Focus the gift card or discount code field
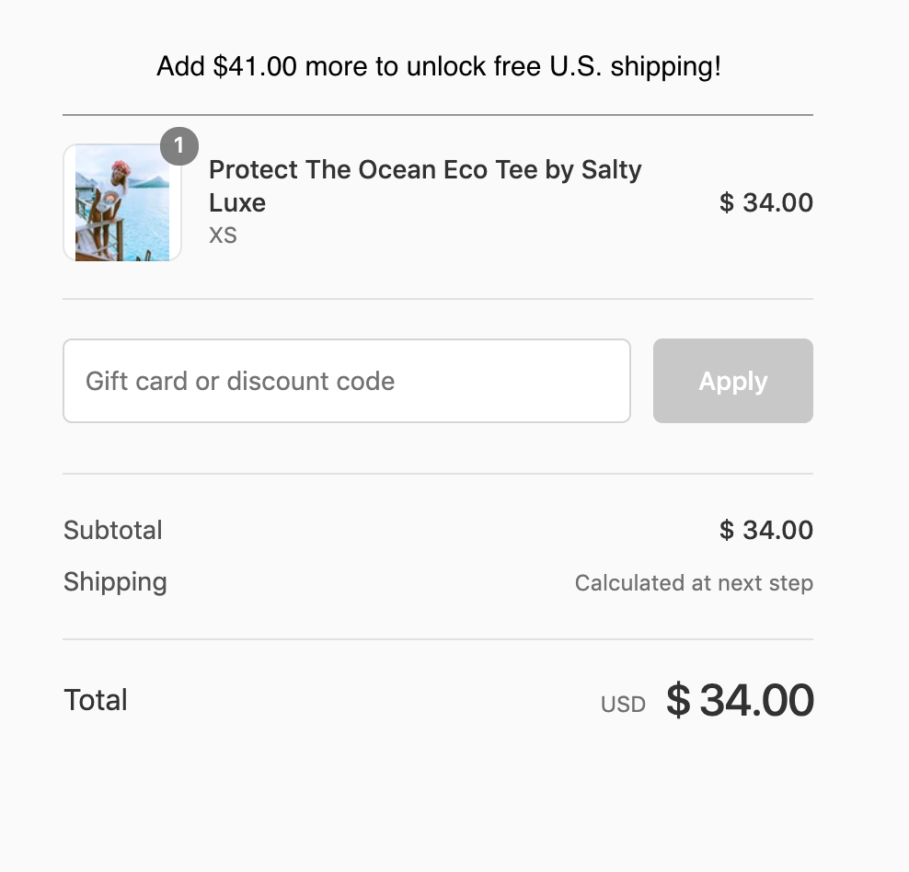 coord(346,381)
